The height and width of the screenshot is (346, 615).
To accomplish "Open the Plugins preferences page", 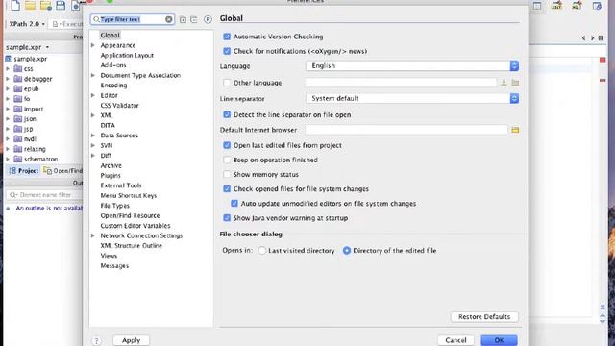I will (x=111, y=175).
